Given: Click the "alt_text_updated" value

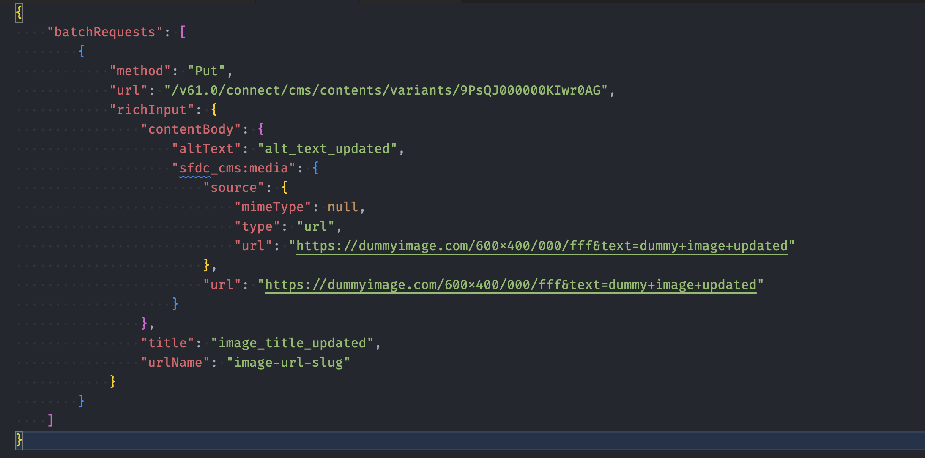Looking at the screenshot, I should [x=327, y=149].
